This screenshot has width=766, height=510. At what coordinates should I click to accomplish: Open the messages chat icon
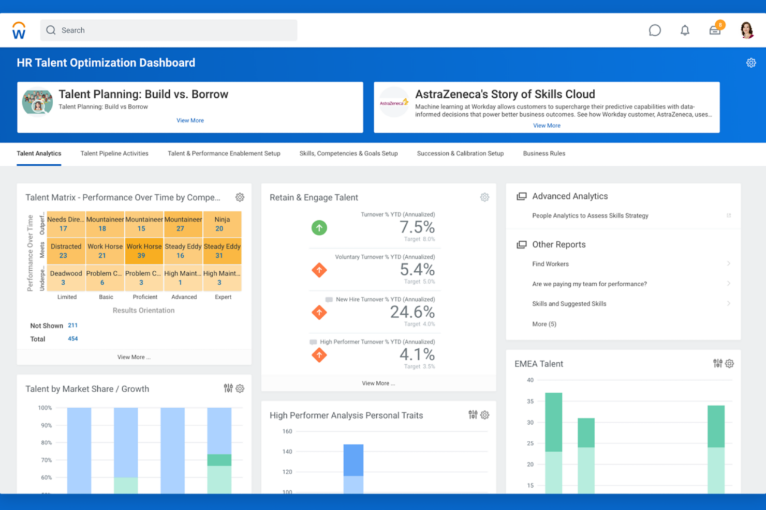point(654,30)
